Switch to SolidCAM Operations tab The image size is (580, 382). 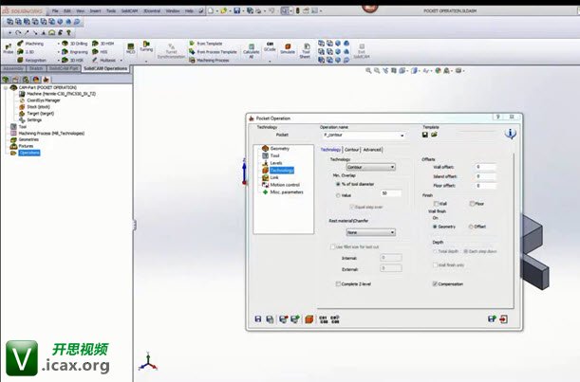click(105, 68)
